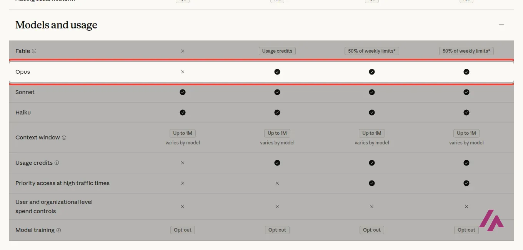The width and height of the screenshot is (523, 250).
Task: Click spend controls X in first plan column
Action: (x=183, y=207)
